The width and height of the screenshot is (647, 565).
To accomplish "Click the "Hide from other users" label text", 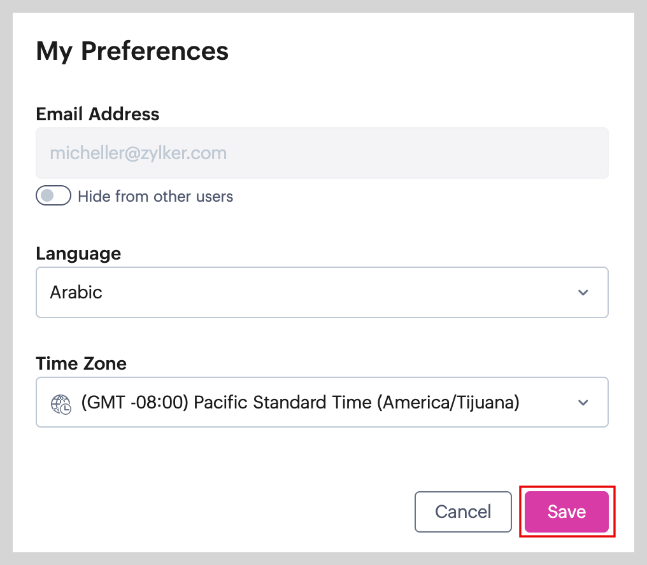I will pyautogui.click(x=155, y=197).
